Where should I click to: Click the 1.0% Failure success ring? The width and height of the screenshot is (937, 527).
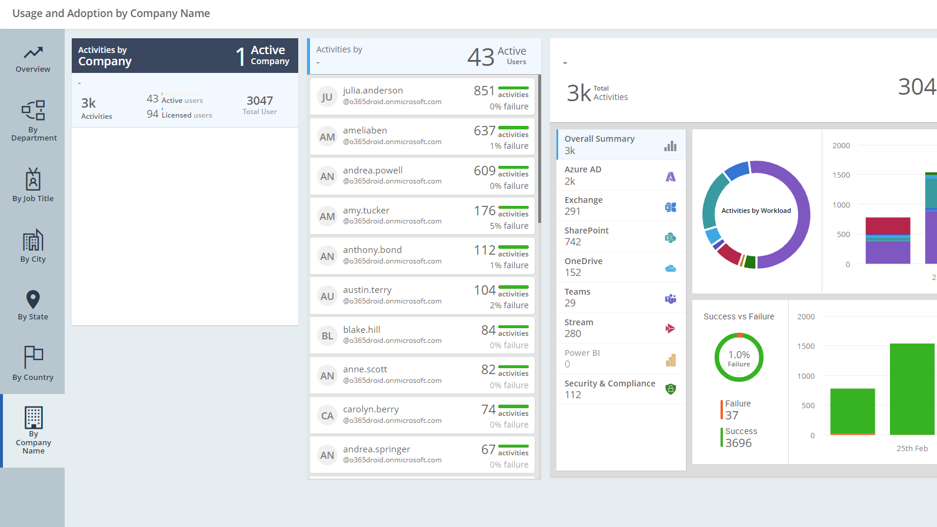coord(739,358)
